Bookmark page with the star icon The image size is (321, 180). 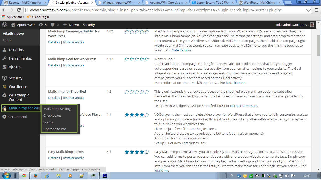pos(309,10)
